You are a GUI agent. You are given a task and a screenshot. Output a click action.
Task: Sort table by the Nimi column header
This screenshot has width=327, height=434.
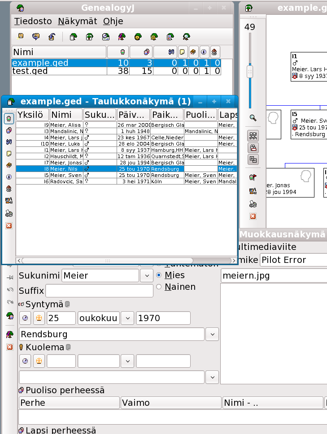click(66, 114)
